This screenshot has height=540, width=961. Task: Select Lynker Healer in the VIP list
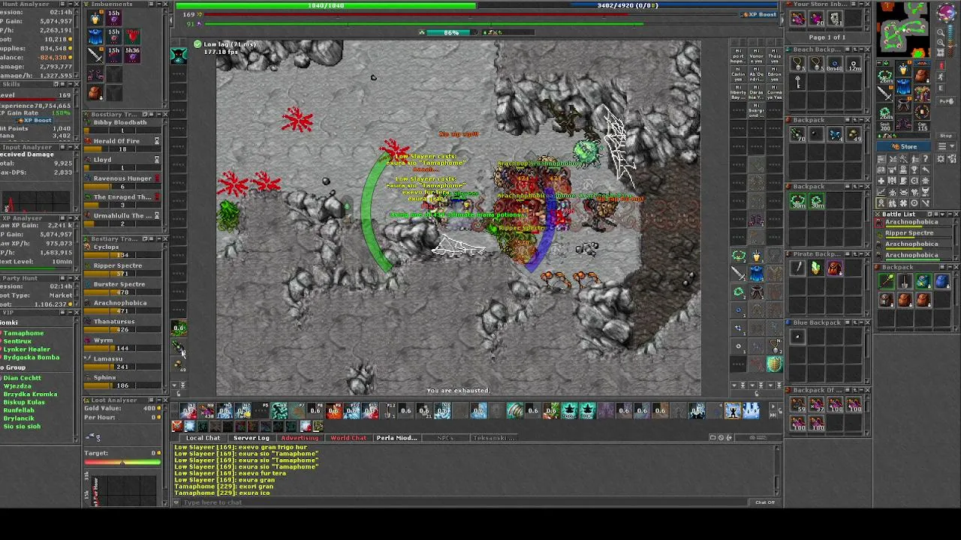pyautogui.click(x=28, y=349)
